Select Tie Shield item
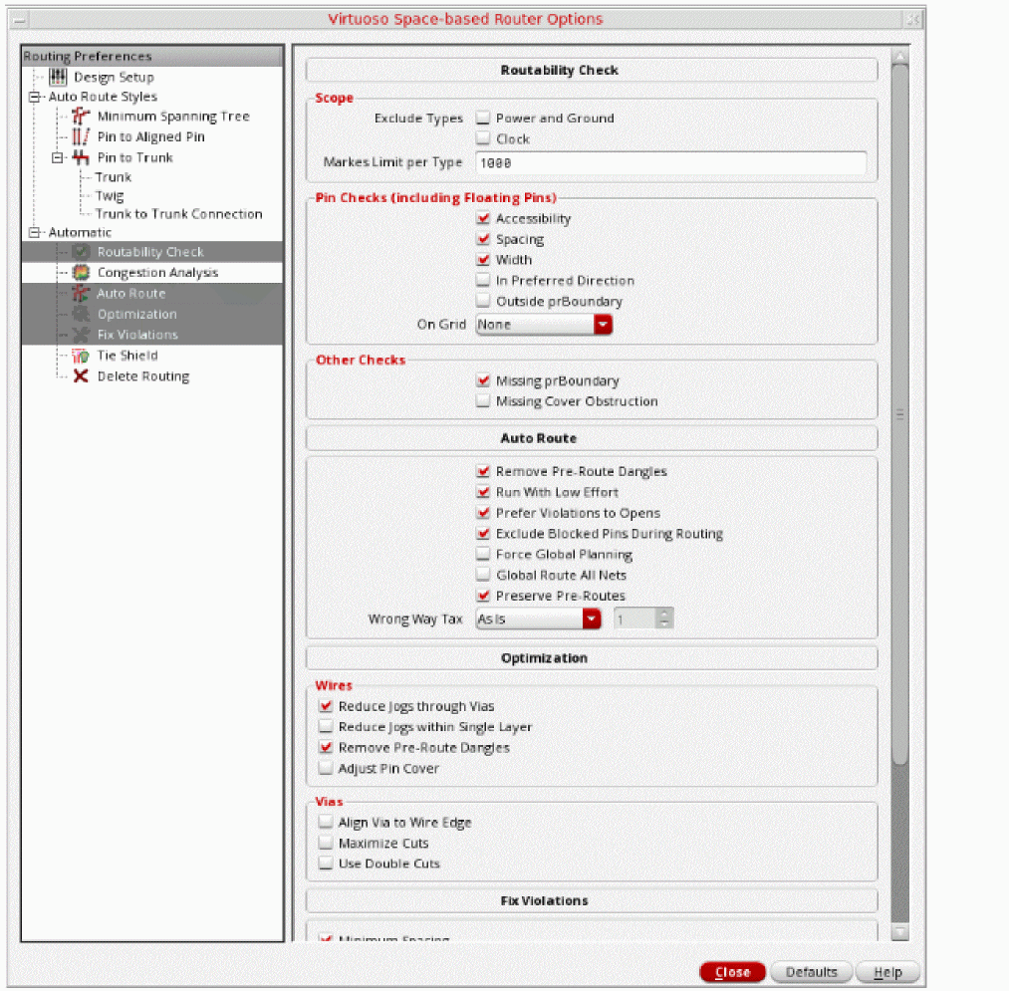The width and height of the screenshot is (1009, 991). pos(127,356)
